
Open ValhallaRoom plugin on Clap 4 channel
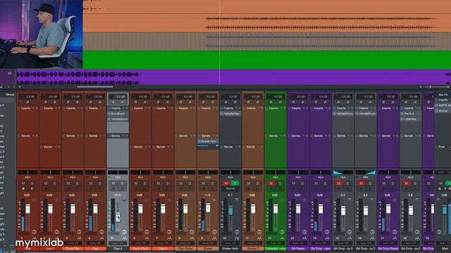click(x=119, y=119)
